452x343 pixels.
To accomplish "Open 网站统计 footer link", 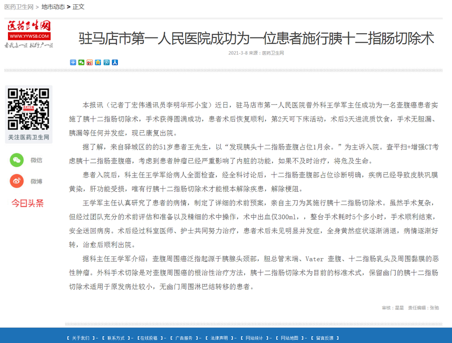I will (254, 338).
